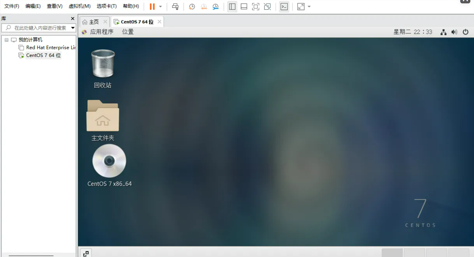Open the snapshot manager wrench icon
The height and width of the screenshot is (257, 474).
[215, 6]
